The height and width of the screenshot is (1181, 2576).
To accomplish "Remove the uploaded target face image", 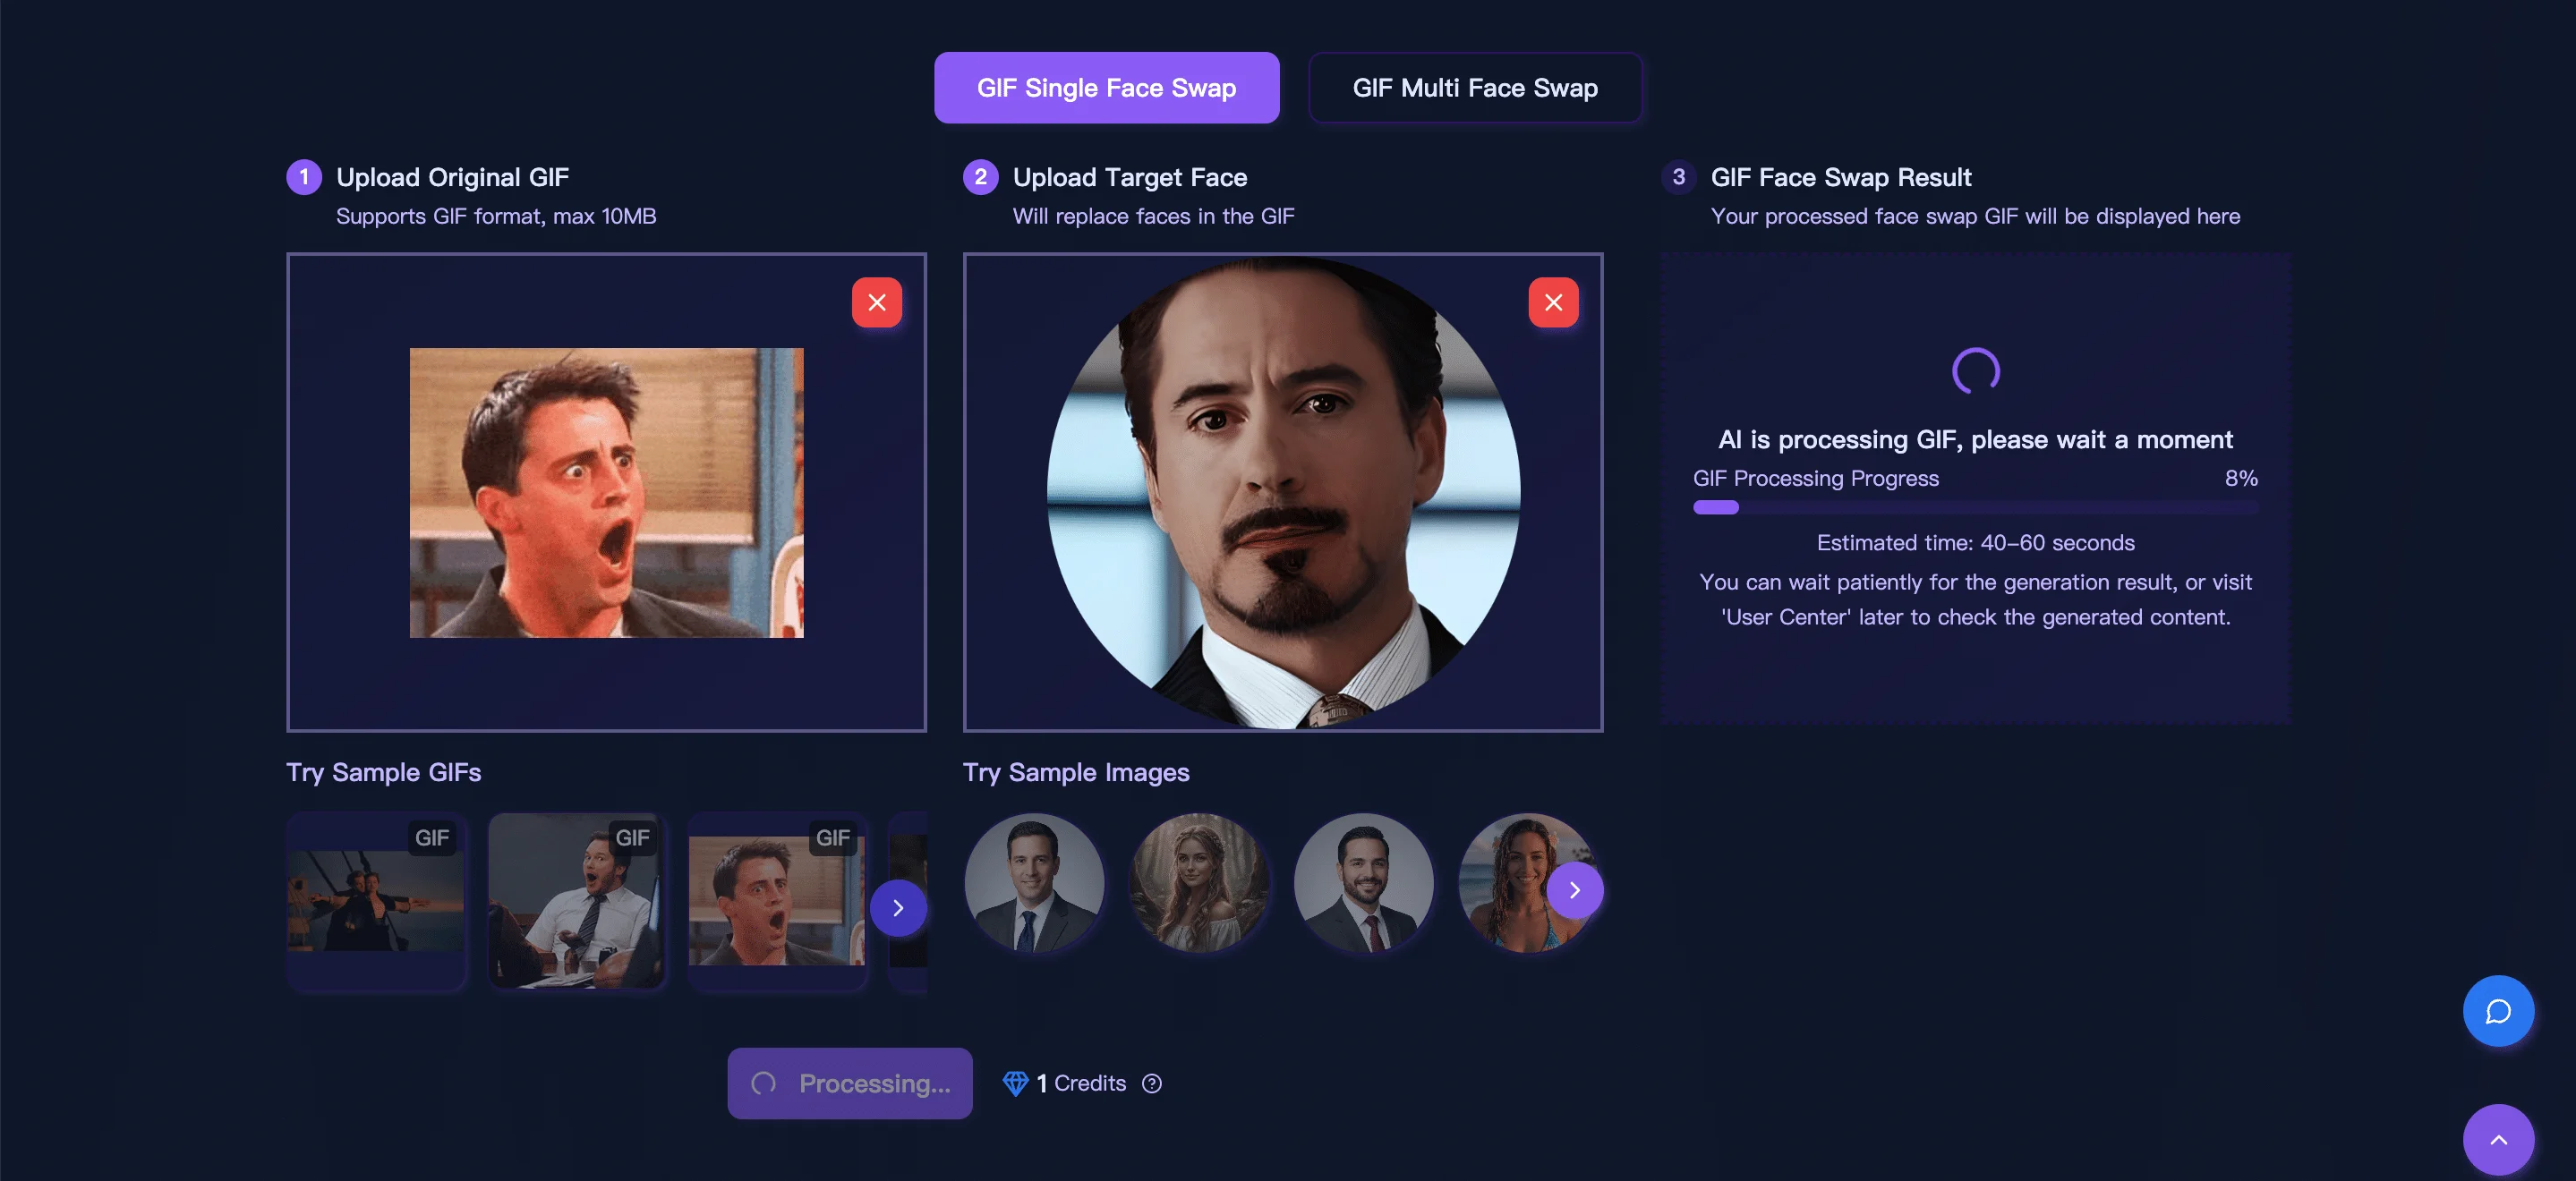I will [x=1553, y=302].
